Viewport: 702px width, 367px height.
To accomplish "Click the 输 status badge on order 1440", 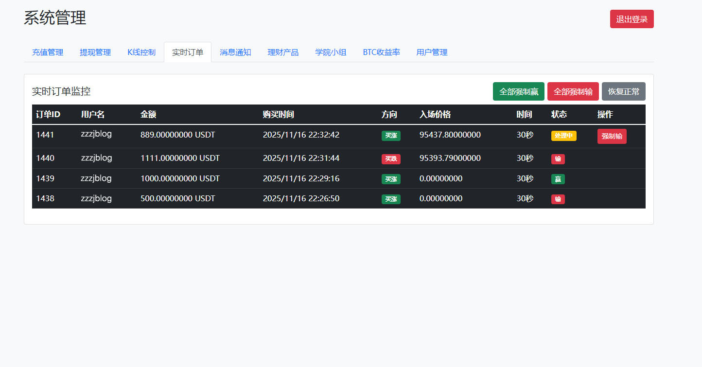I will 558,159.
